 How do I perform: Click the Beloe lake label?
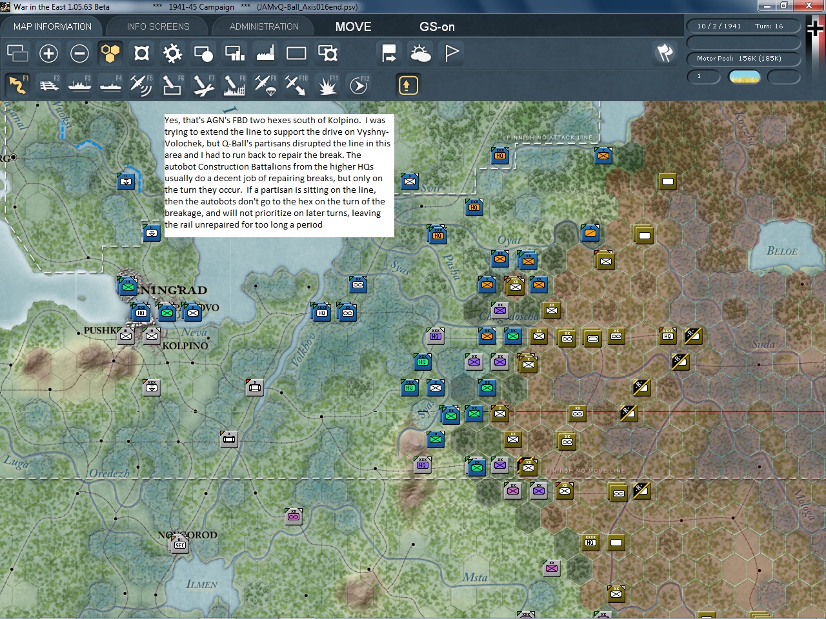click(x=782, y=251)
